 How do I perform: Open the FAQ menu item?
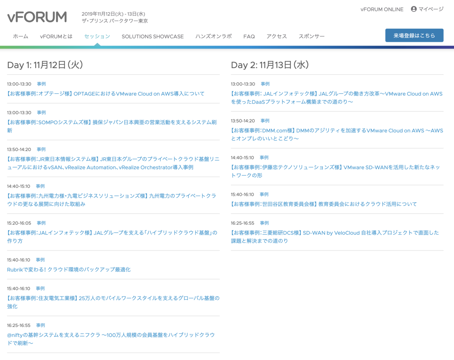(x=249, y=37)
